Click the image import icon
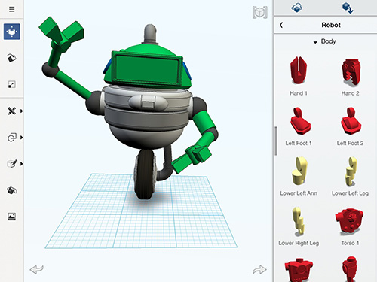The image size is (377, 282). point(11,217)
